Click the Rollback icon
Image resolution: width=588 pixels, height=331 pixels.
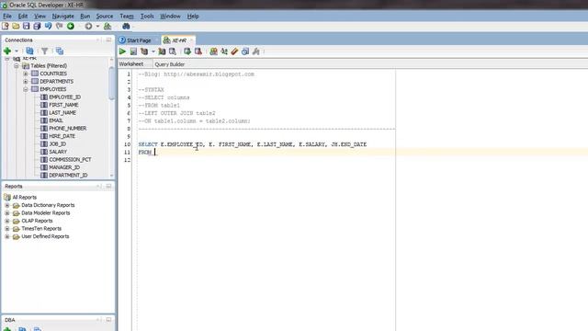click(198, 51)
